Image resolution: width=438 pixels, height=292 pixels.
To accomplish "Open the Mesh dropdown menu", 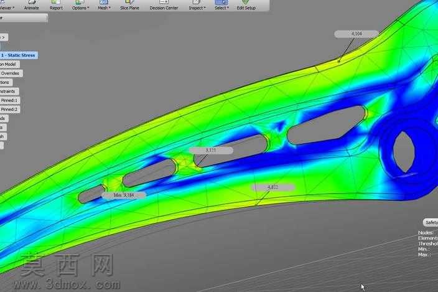I will point(104,5).
